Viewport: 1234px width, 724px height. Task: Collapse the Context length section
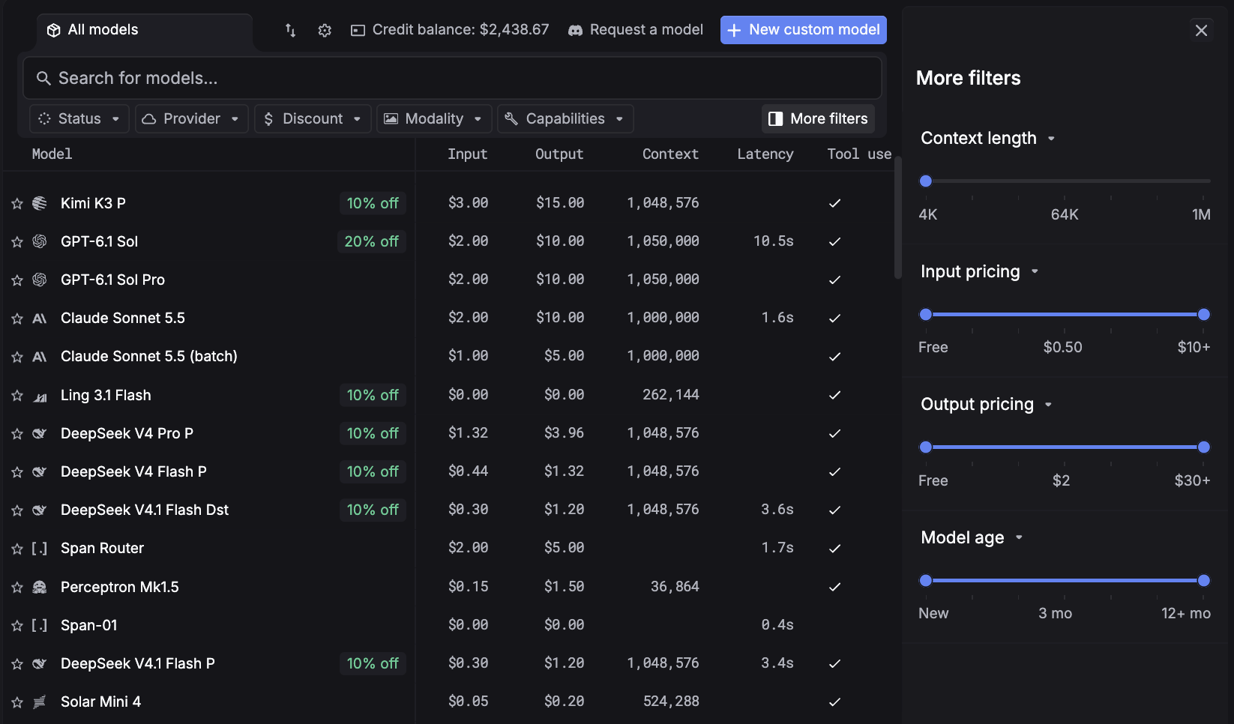point(987,138)
